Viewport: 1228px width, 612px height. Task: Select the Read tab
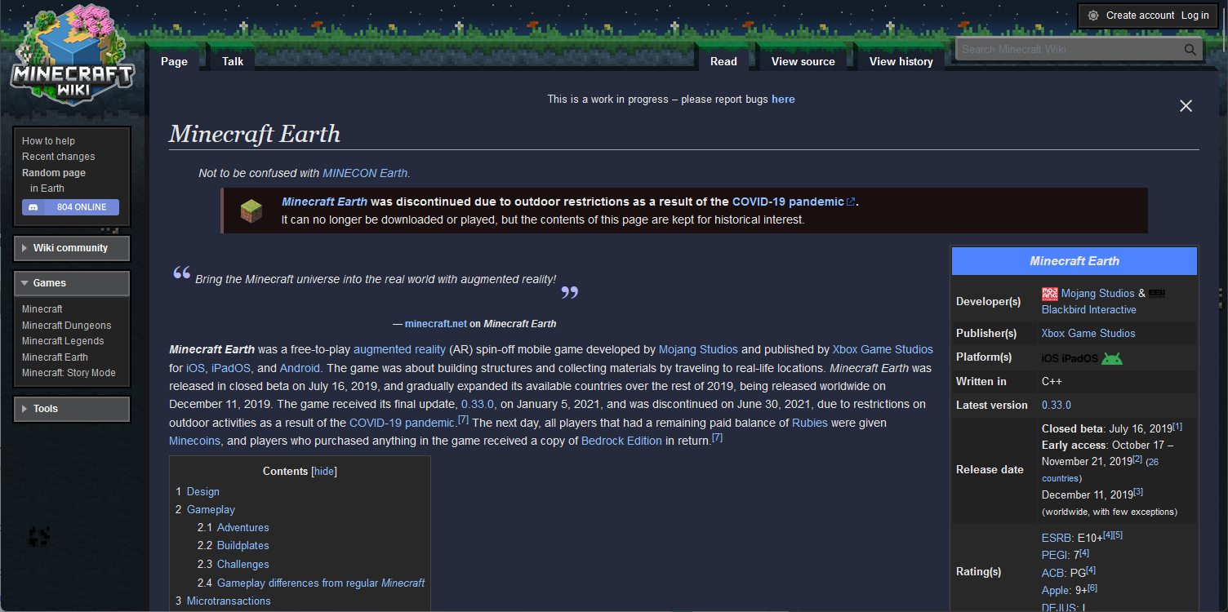point(723,61)
